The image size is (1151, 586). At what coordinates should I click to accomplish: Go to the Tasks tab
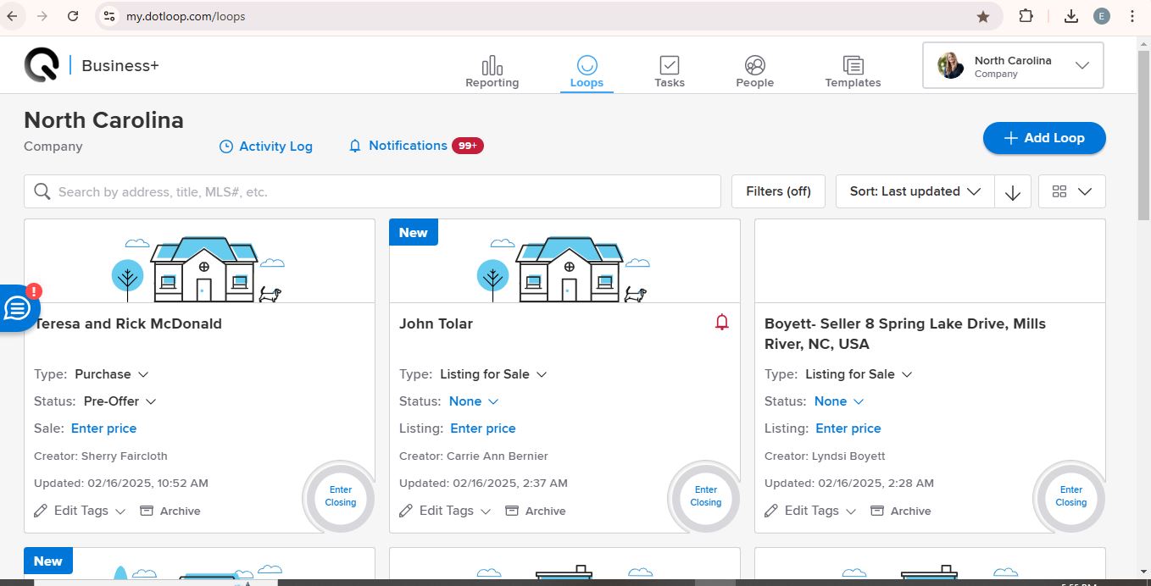[x=670, y=72]
